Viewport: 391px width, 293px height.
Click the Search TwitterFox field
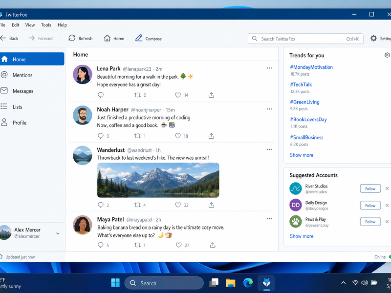point(305,39)
